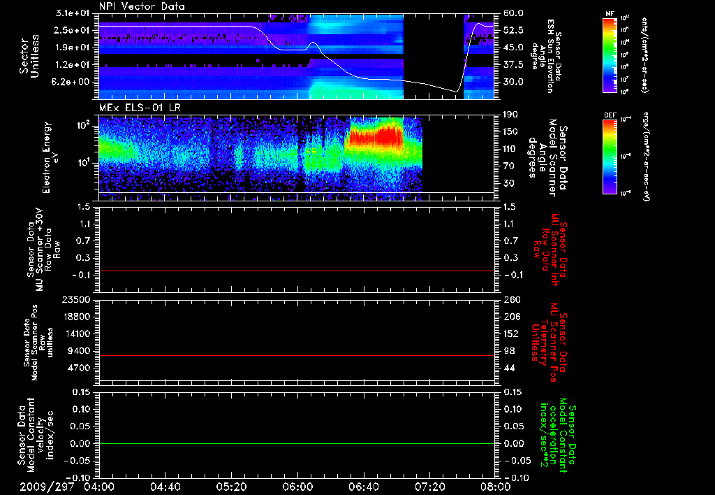Click the 37.5 sun elevation tick label
This screenshot has height=495, width=715.
513,65
